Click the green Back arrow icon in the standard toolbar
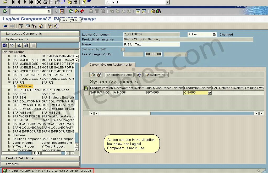 click(x=71, y=11)
